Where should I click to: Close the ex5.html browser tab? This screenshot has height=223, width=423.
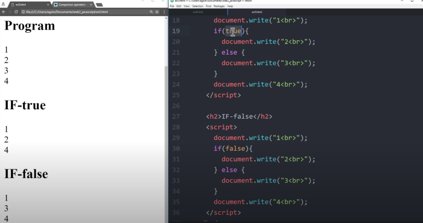(x=48, y=4)
